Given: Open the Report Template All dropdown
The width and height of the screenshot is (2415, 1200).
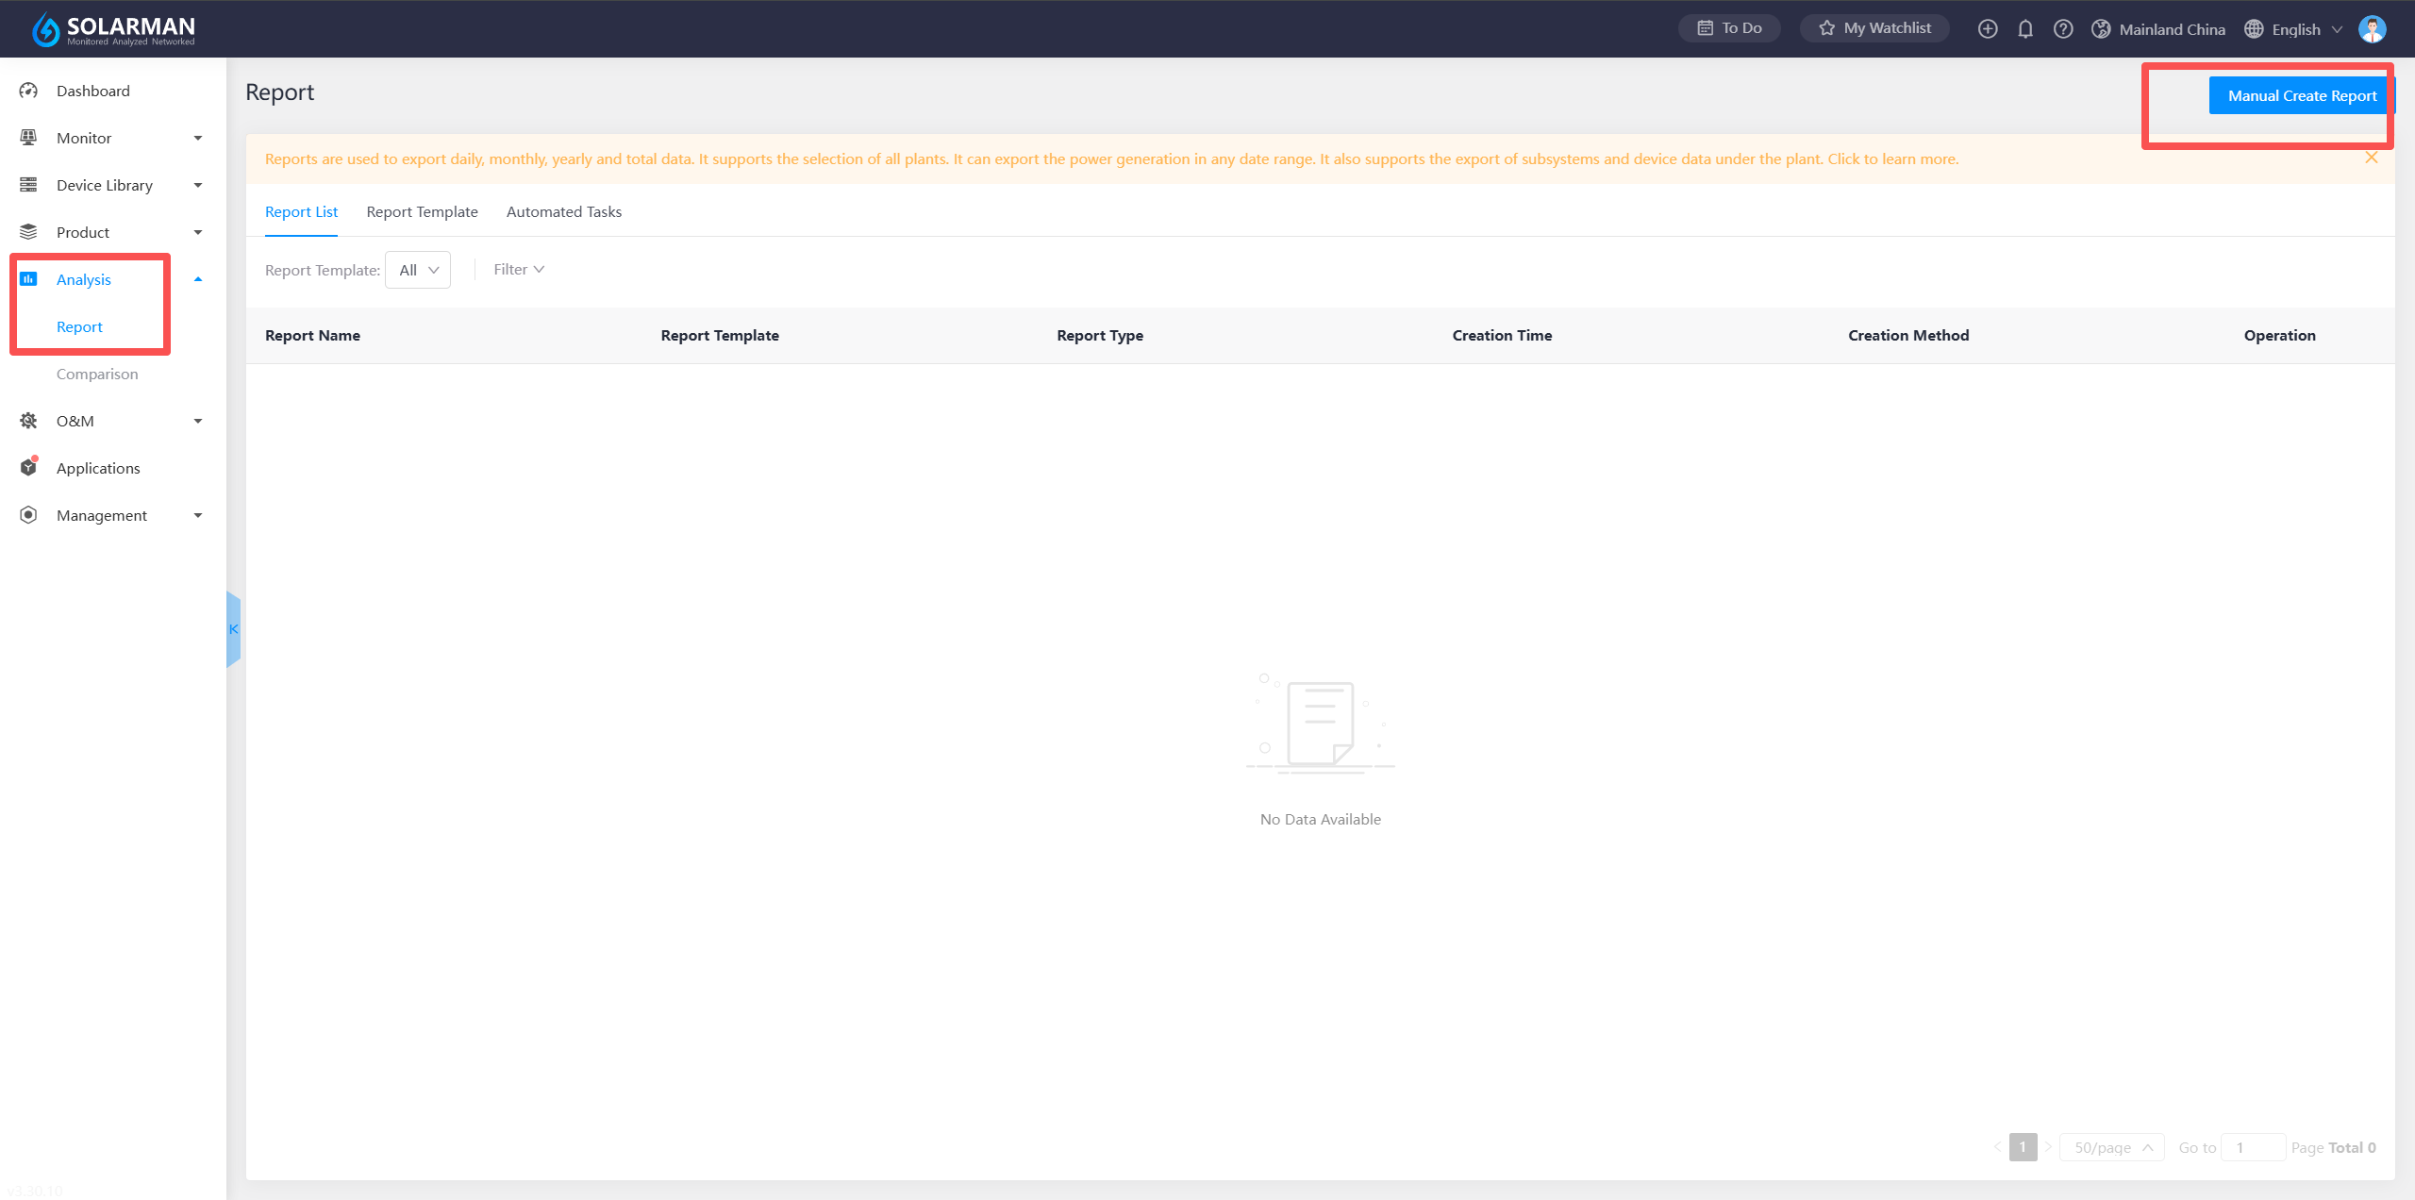Looking at the screenshot, I should [418, 270].
